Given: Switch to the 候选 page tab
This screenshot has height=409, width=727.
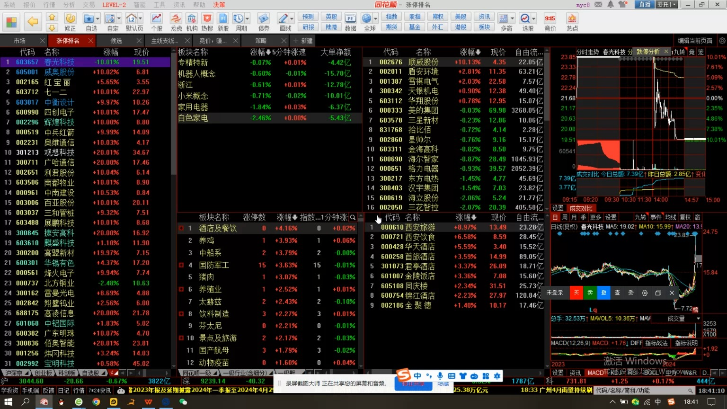Looking at the screenshot, I should point(116,41).
